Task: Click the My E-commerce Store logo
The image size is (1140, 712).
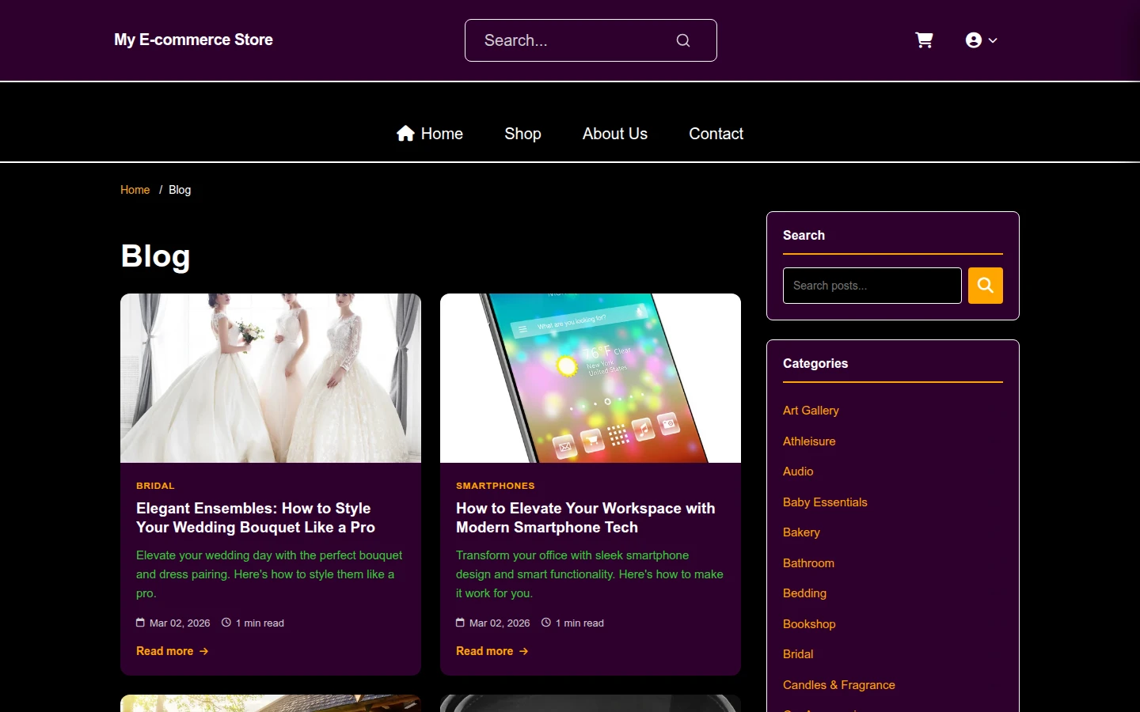Action: point(193,40)
